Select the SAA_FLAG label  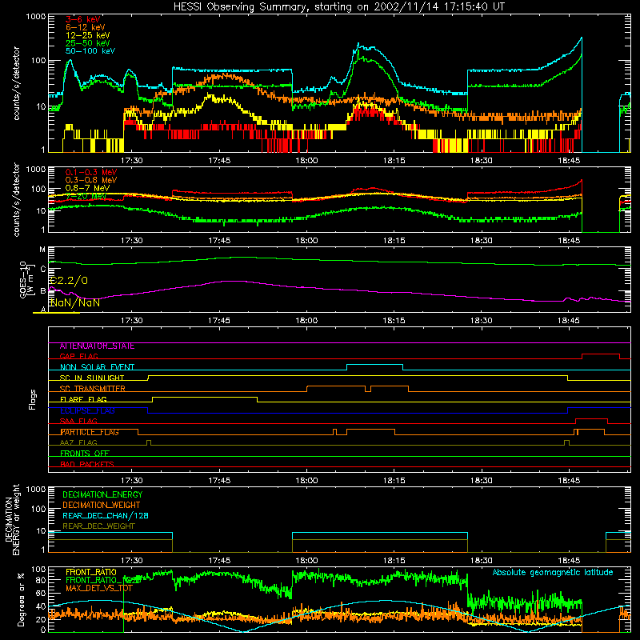click(x=78, y=421)
